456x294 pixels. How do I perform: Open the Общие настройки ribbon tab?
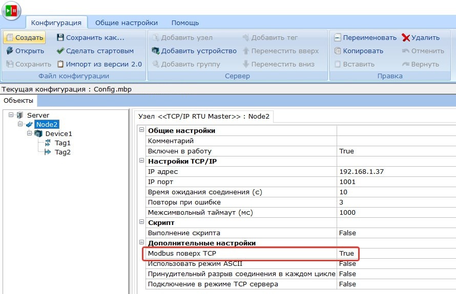(x=126, y=22)
